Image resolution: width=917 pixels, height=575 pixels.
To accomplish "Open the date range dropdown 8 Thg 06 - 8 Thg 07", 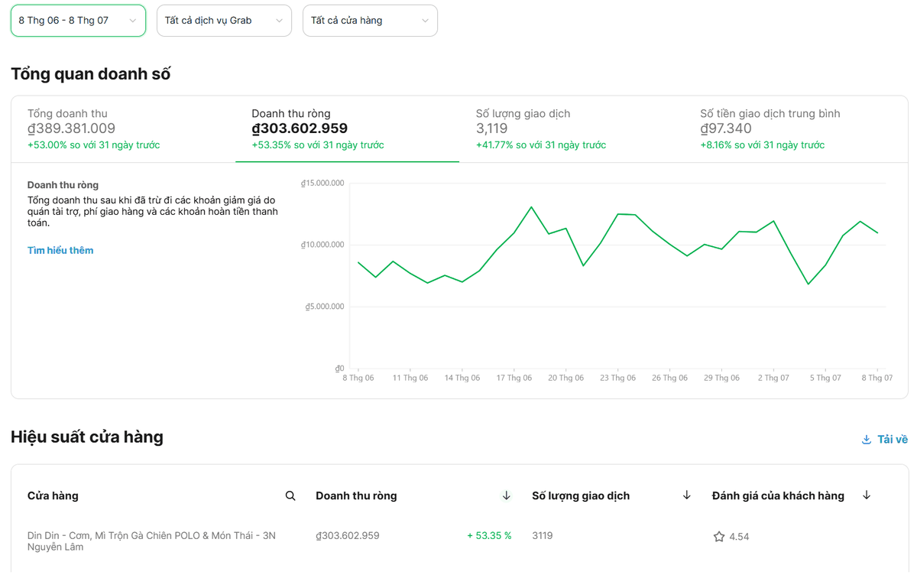I will (78, 21).
